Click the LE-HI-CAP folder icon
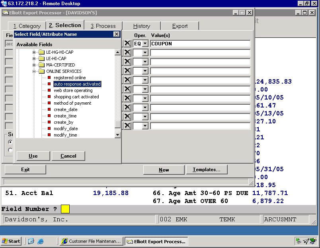This screenshot has width=320, height=248. [42, 59]
